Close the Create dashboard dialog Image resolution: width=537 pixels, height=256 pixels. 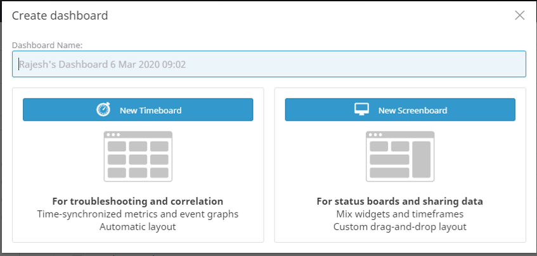point(520,15)
